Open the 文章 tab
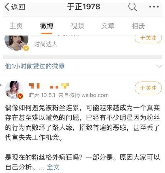The height and width of the screenshot is (173, 165). 108,26
